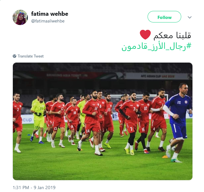
Task: Open the display name fatima wehbe
Action: tap(50, 14)
